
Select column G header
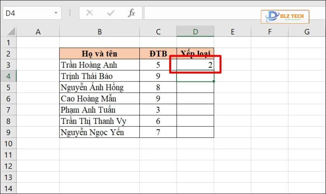[x=307, y=31]
